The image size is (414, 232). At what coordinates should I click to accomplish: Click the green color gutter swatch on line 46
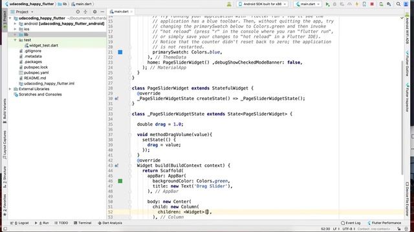tap(120, 181)
